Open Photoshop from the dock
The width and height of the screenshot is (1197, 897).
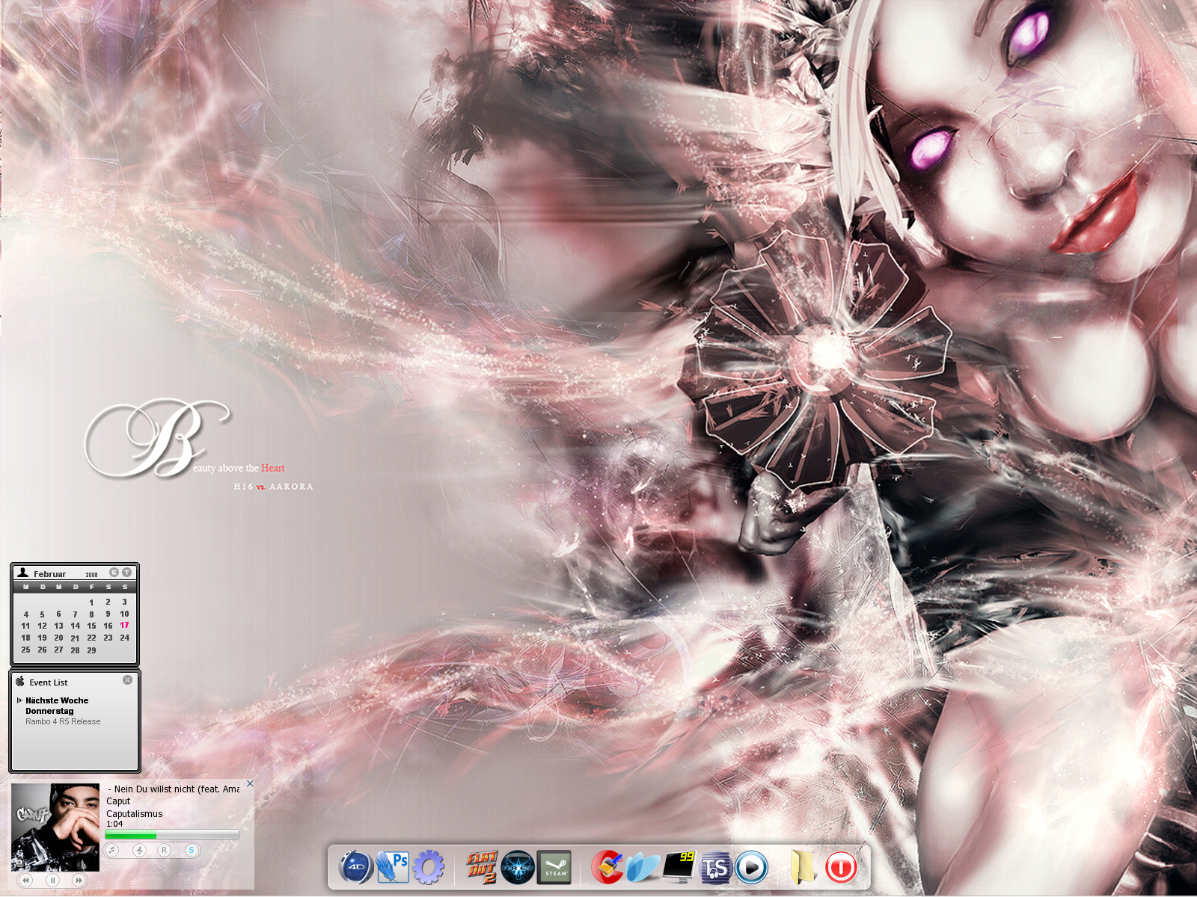[x=393, y=867]
